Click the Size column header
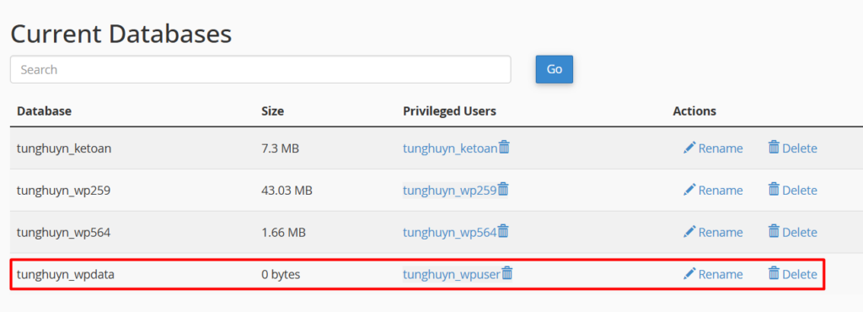 (x=272, y=111)
